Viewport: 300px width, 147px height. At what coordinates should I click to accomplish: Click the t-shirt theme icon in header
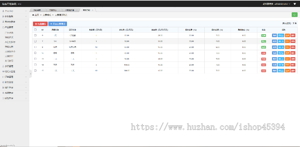coord(295,4)
